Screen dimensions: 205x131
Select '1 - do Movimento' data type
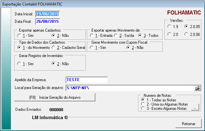click(19, 48)
